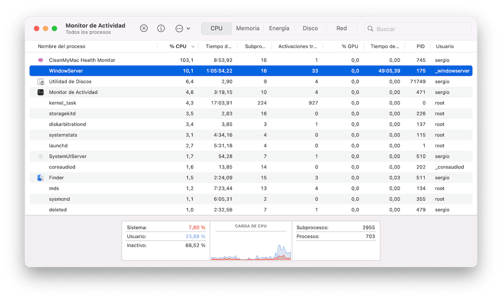Sort by PID column header
The image size is (502, 300).
[x=420, y=47]
